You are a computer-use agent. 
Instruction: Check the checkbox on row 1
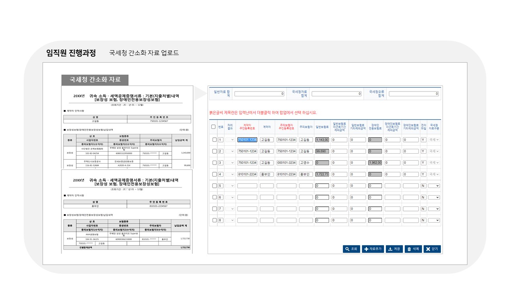213,140
